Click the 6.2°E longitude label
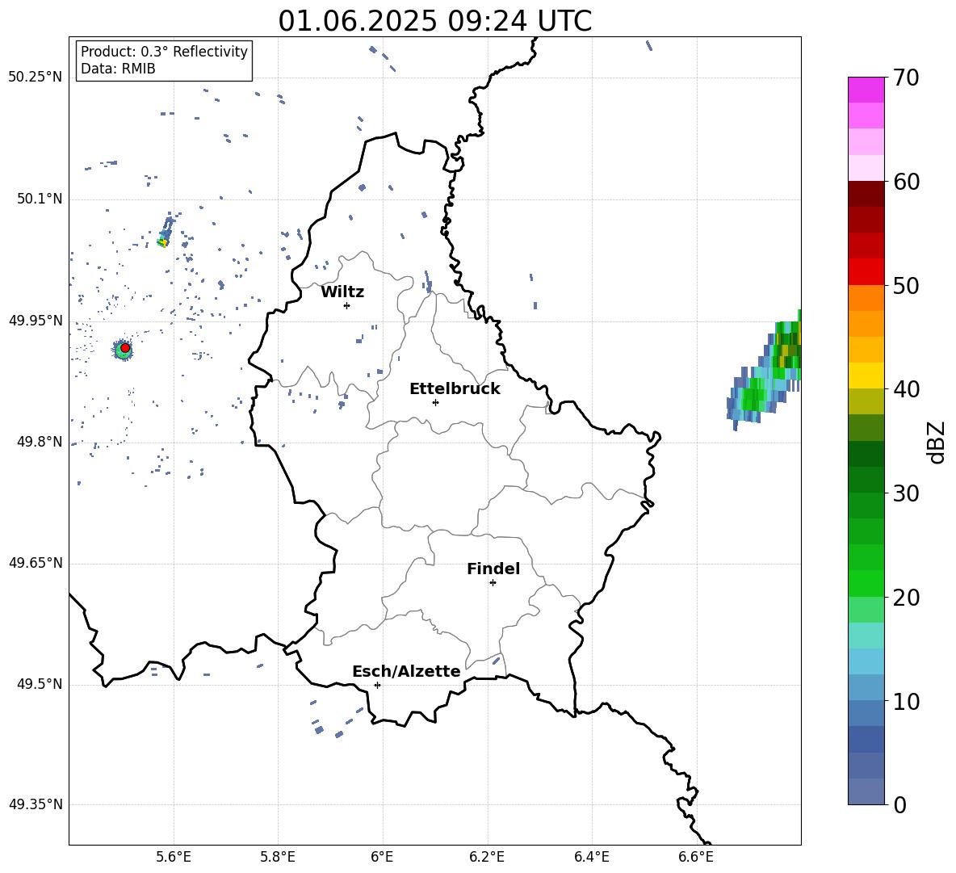This screenshot has height=873, width=956. [x=487, y=857]
